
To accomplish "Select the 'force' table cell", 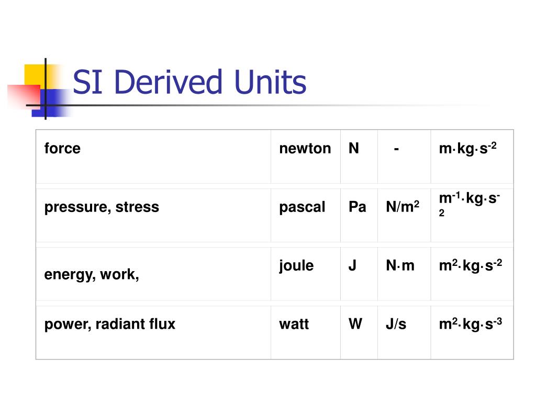I will point(153,157).
